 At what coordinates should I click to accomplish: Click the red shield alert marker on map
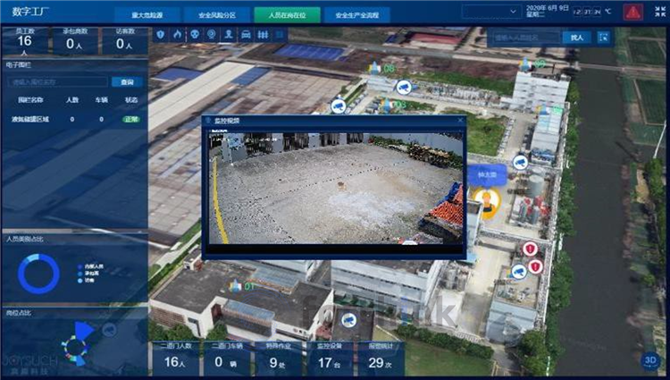tap(530, 249)
